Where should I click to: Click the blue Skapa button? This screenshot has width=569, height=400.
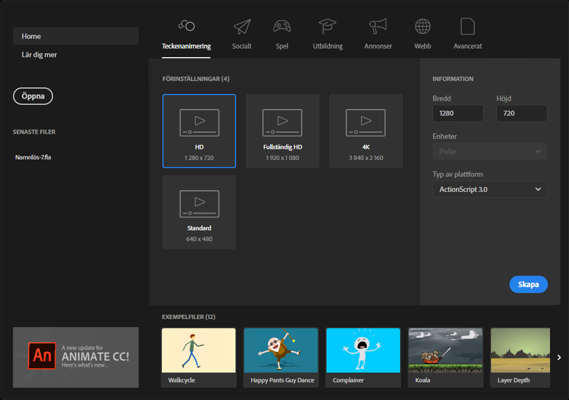click(529, 285)
